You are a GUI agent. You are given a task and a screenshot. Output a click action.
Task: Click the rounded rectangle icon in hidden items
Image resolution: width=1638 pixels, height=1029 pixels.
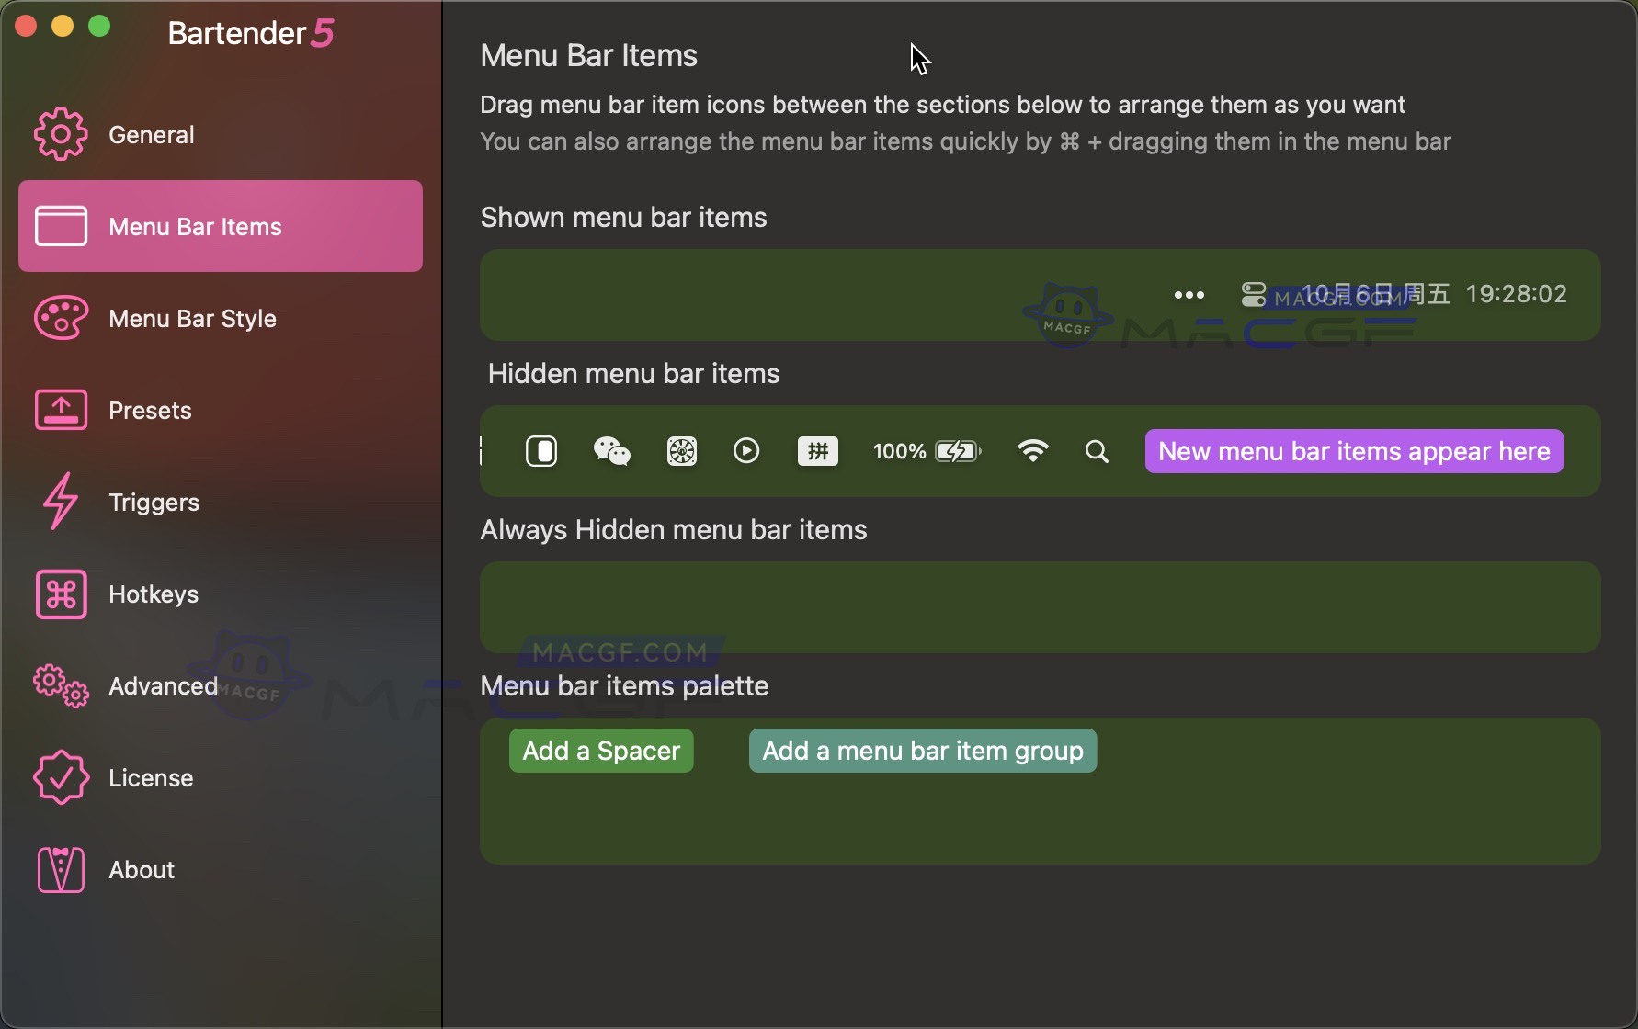[x=541, y=451]
